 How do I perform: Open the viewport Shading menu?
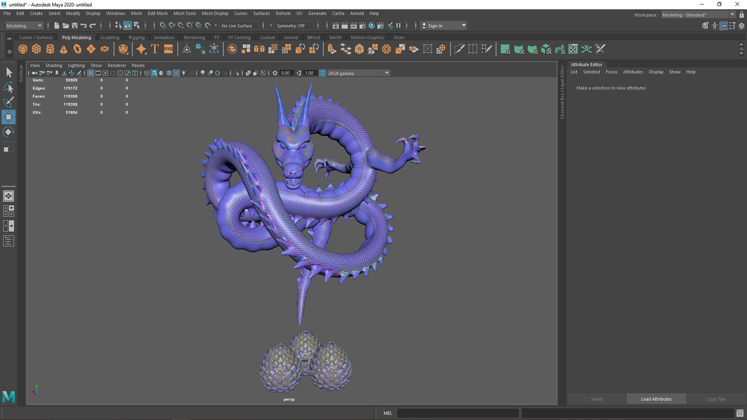pyautogui.click(x=54, y=65)
